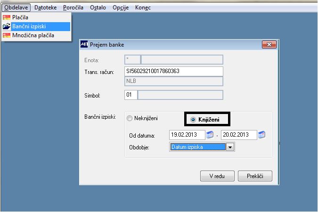Screen dimensions: 318x212
Task: Open the Datoteke menu
Action: (45, 8)
